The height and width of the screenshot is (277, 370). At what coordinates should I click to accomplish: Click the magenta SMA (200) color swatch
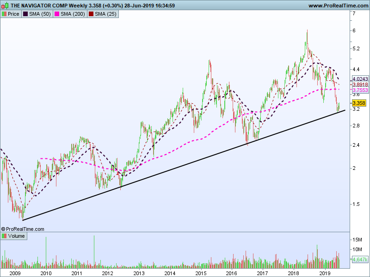57,14
